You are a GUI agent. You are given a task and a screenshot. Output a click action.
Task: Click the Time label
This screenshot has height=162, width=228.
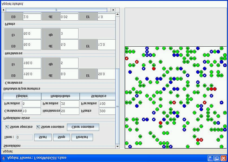click(9, 137)
